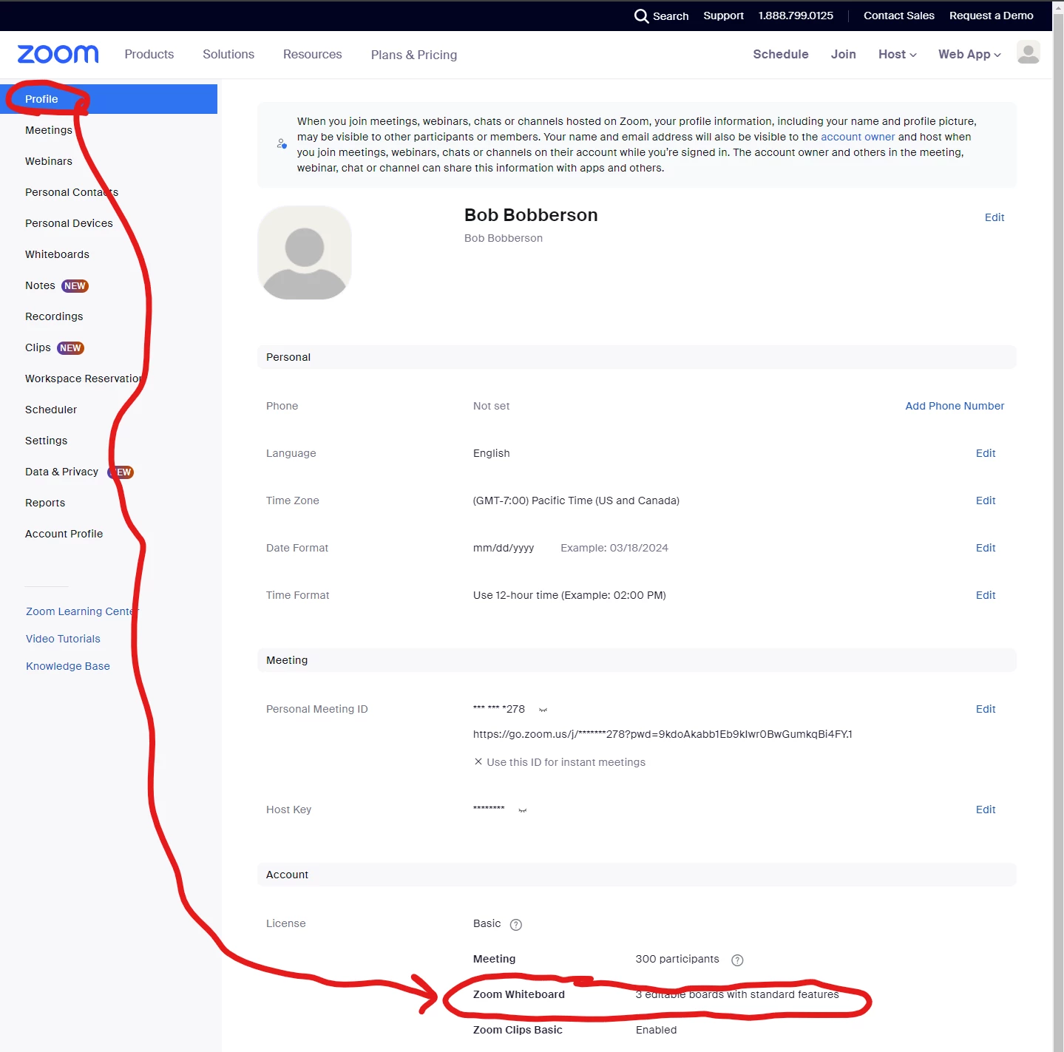Expand the Web App dropdown
The image size is (1064, 1052).
point(969,54)
